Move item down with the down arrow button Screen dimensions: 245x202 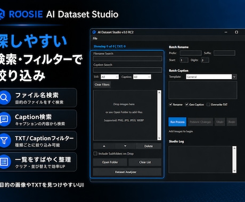(x=125, y=146)
